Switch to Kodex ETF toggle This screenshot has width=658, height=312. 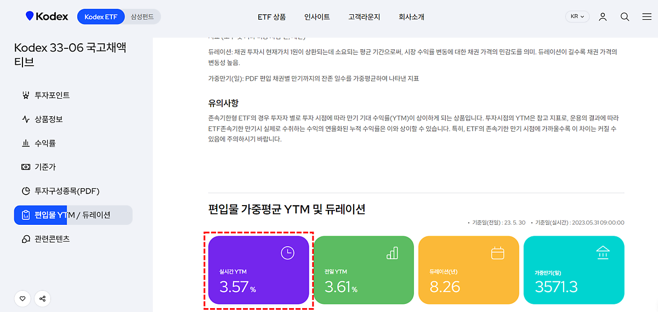(x=101, y=16)
